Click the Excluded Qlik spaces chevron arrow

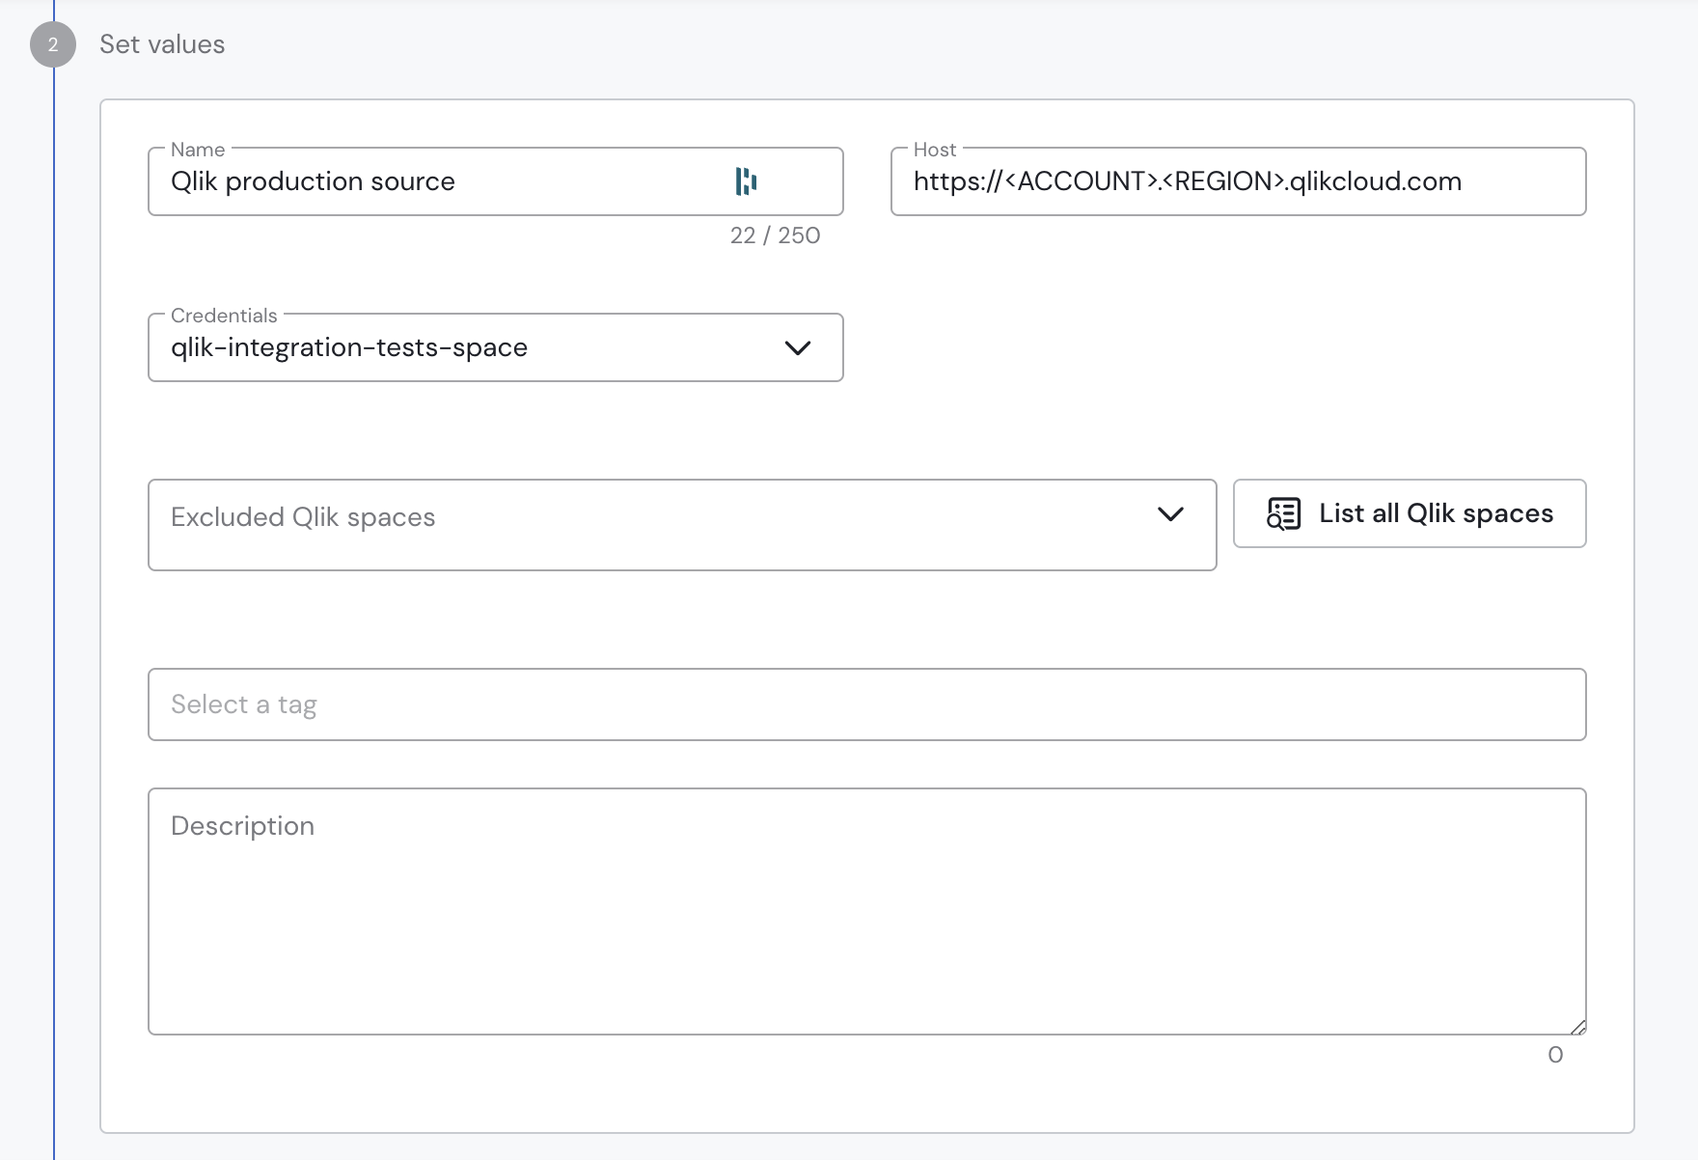pos(1170,514)
